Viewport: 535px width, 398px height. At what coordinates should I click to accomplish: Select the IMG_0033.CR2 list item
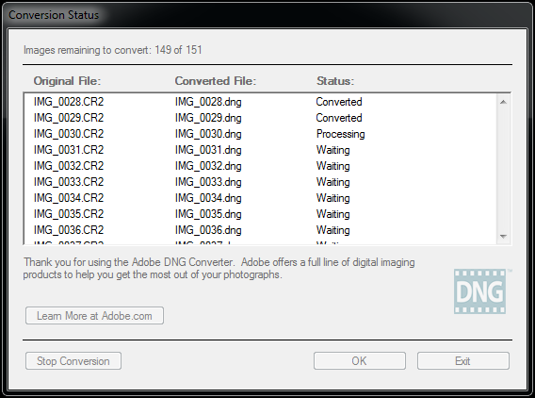click(69, 182)
